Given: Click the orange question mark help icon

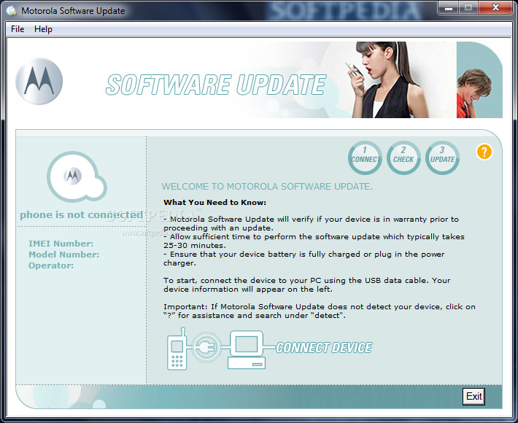Looking at the screenshot, I should 484,152.
